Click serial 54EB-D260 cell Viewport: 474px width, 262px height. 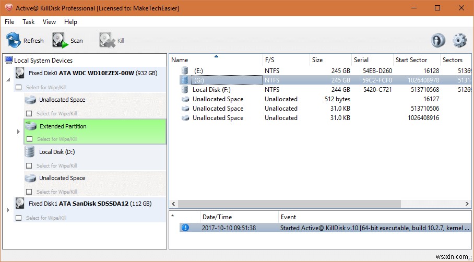point(377,70)
